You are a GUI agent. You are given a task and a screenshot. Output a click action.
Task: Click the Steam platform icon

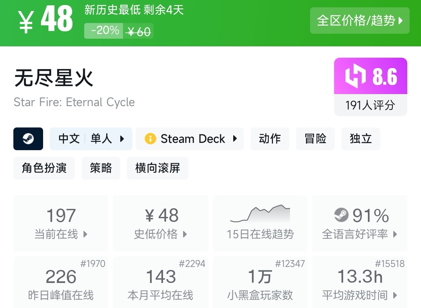[x=28, y=139]
